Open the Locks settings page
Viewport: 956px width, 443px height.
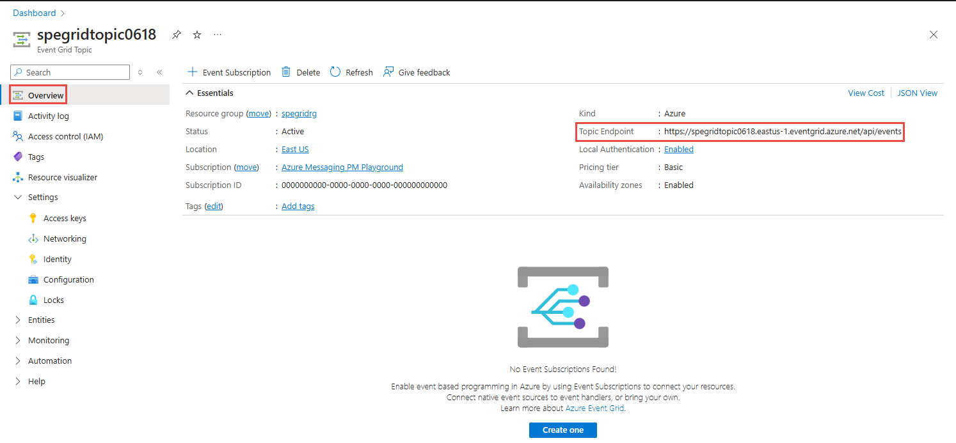[x=53, y=300]
